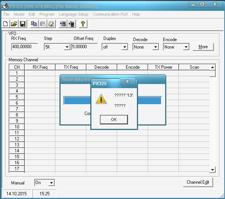The height and width of the screenshot is (199, 225).
Task: Write data to radio toolbar icon
Action: (71, 24)
